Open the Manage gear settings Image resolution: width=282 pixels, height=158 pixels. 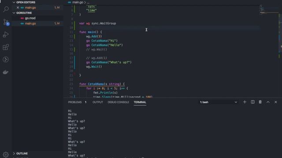(x=6, y=154)
